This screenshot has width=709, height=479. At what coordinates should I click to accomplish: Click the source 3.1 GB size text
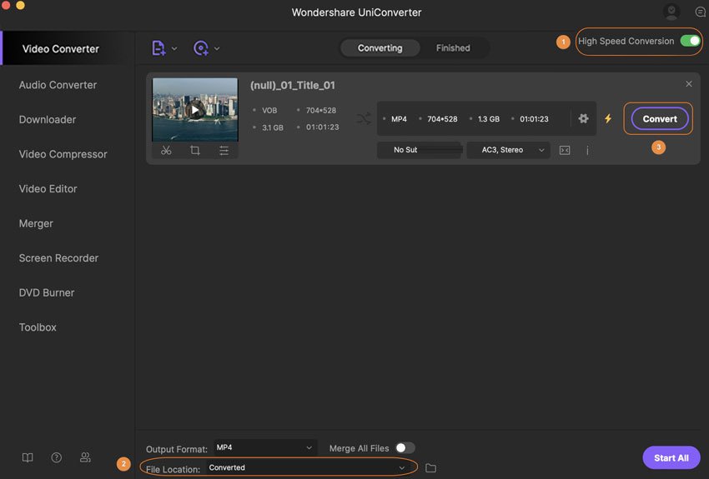(273, 127)
